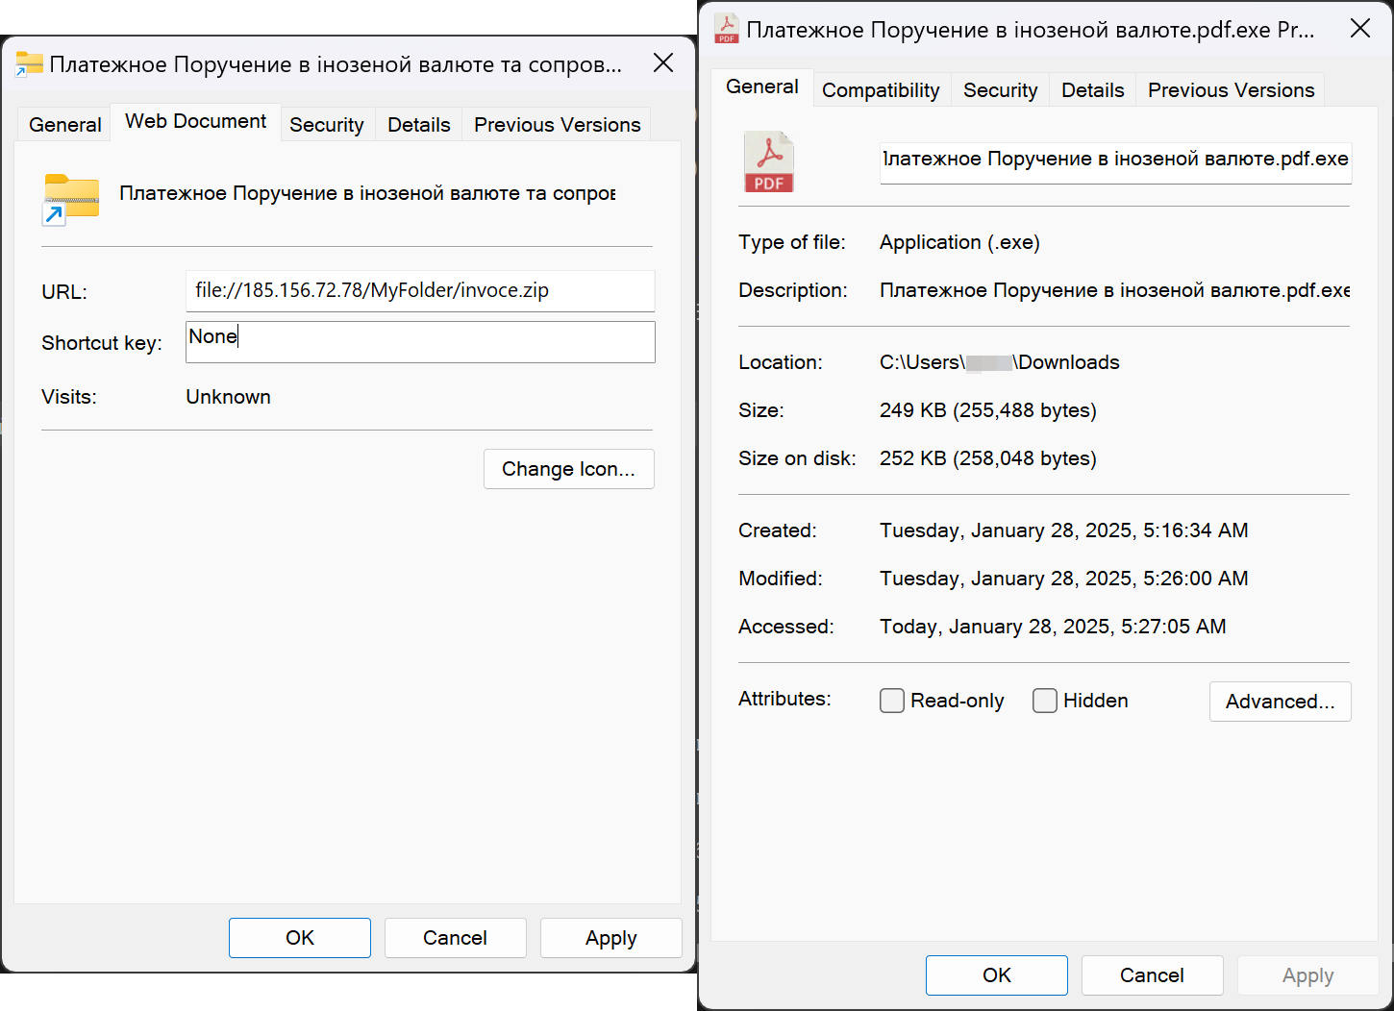Click the PDF icon in right title bar
Screen dimensions: 1394x1011
pyautogui.click(x=727, y=29)
